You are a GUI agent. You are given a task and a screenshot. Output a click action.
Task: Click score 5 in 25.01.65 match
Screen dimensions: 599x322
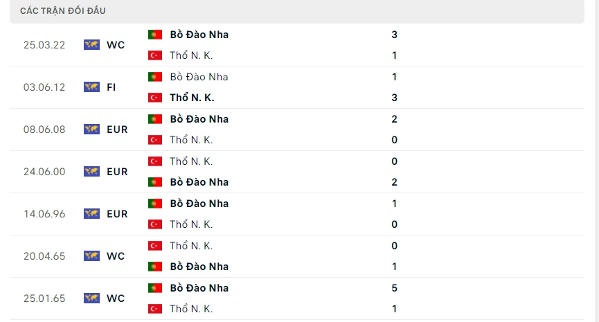(394, 288)
